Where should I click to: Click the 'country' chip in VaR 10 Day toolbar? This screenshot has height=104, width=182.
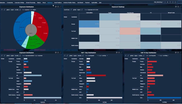(140, 56)
